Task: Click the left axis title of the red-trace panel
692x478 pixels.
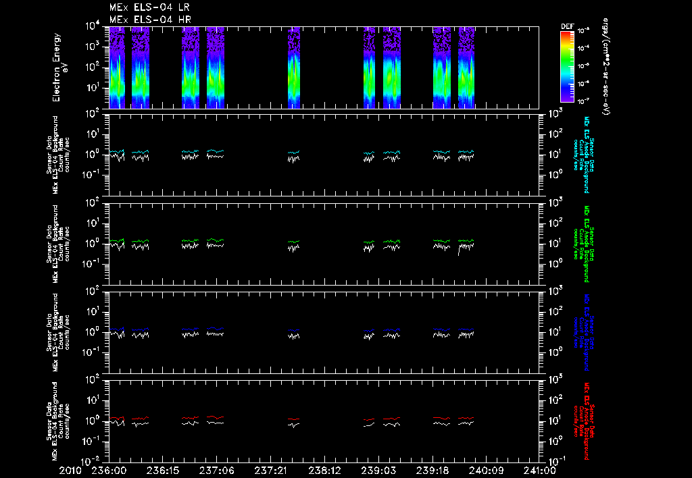Action: [58, 421]
